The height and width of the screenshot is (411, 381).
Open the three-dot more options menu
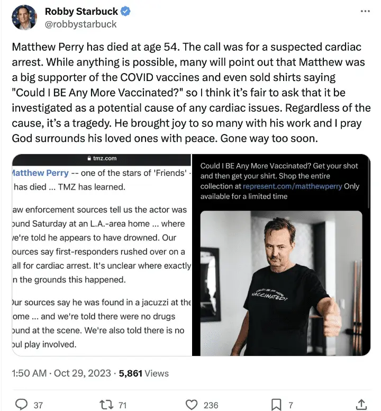[x=365, y=11]
